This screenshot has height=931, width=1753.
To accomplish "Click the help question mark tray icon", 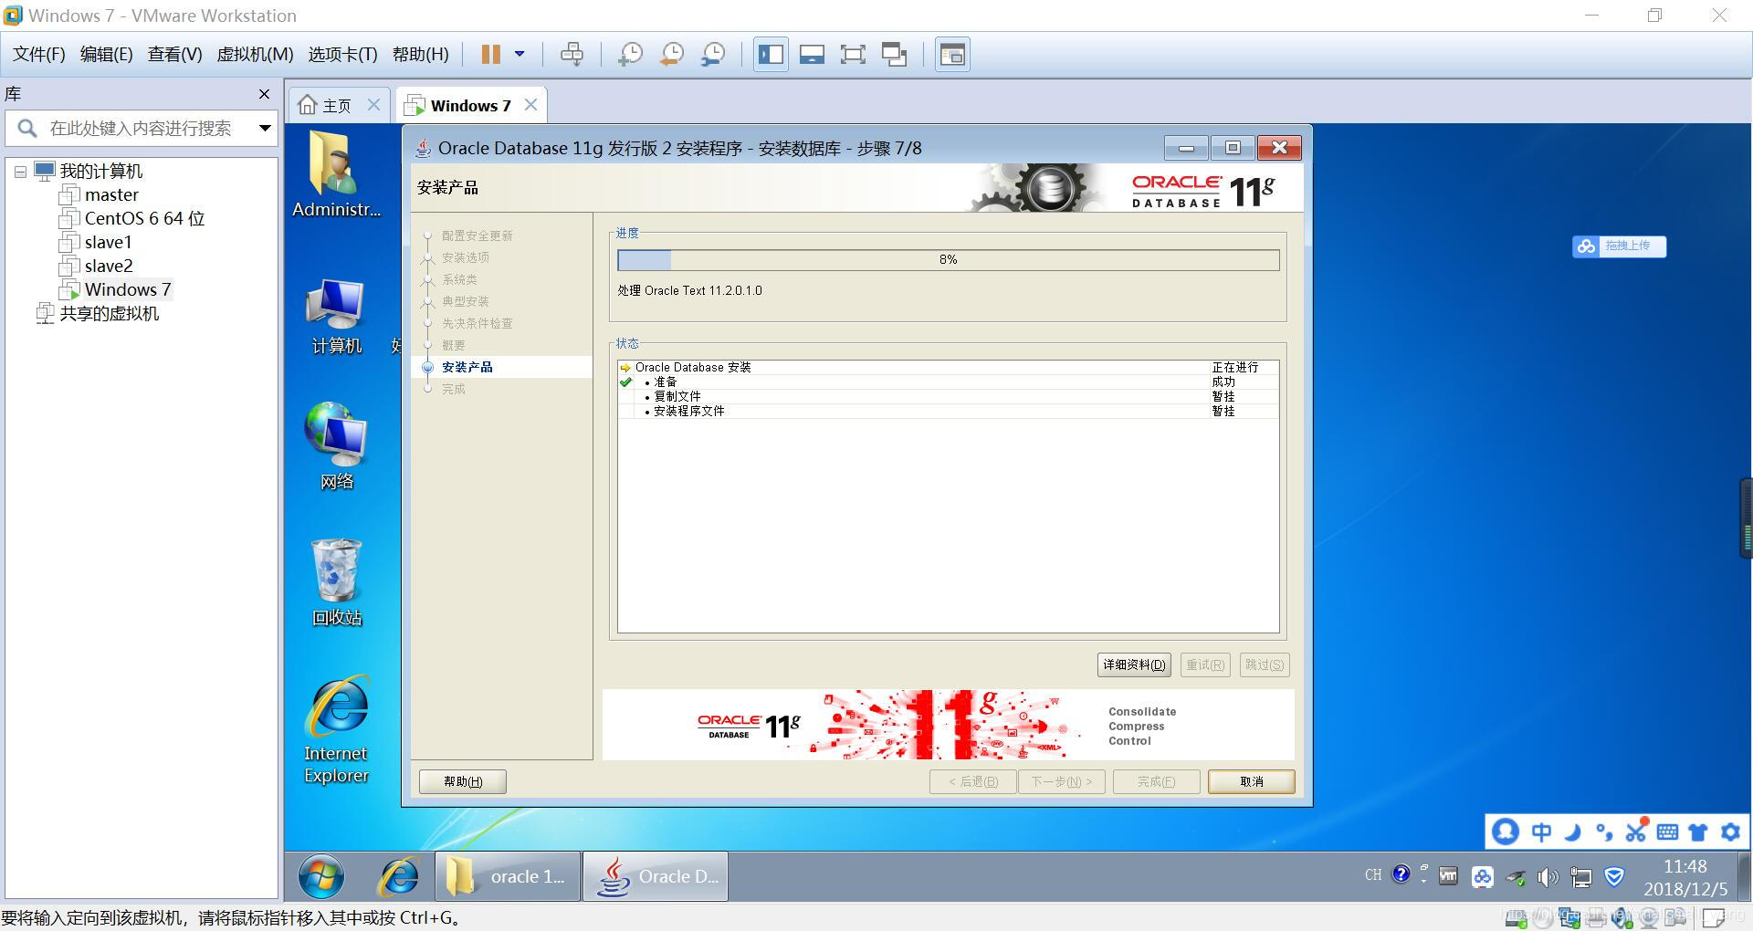I will click(1401, 874).
